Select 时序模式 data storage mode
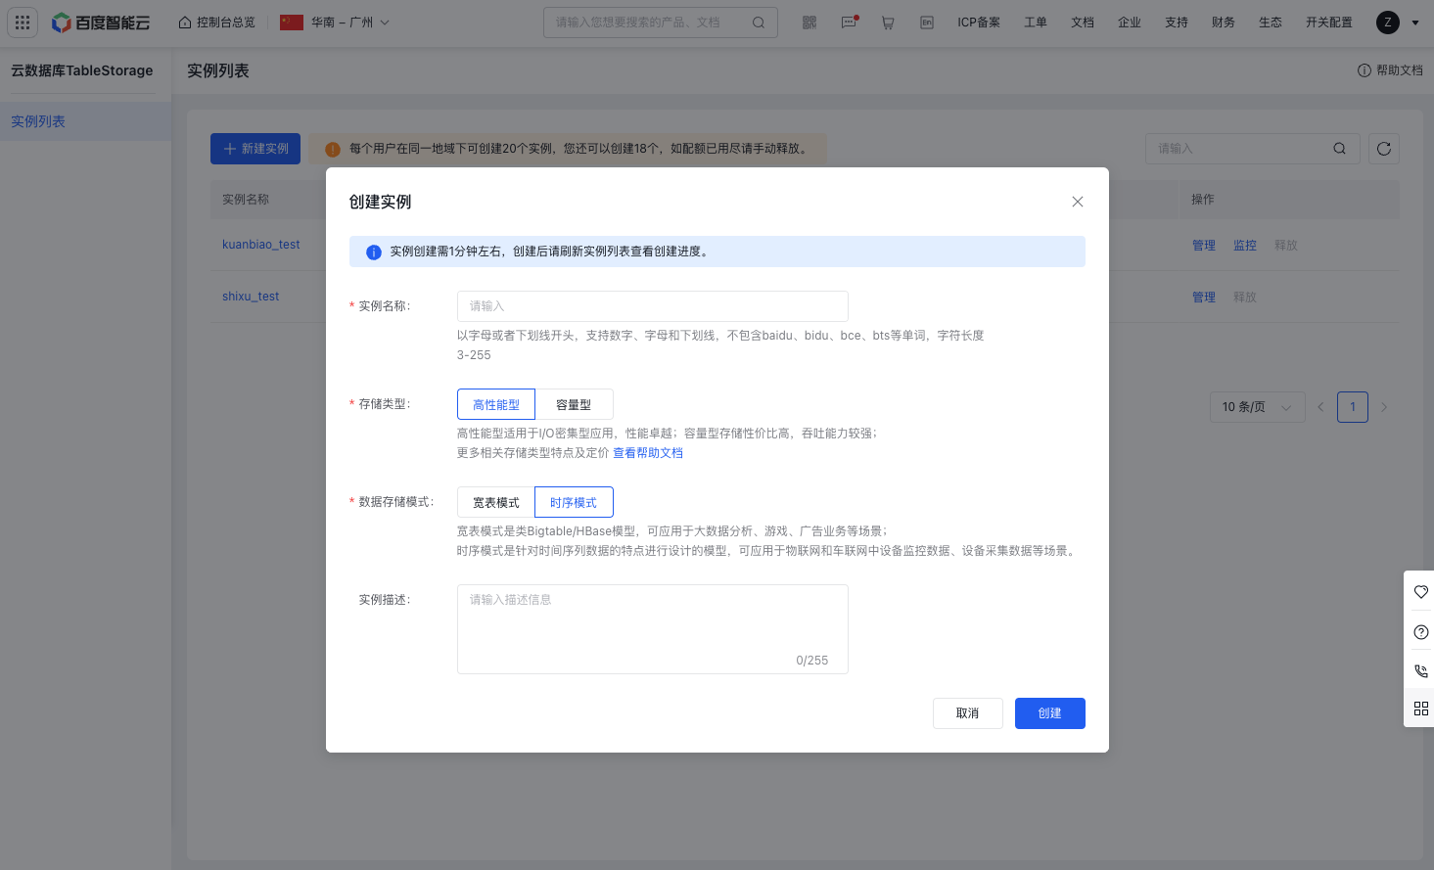Image resolution: width=1434 pixels, height=870 pixels. (x=574, y=502)
